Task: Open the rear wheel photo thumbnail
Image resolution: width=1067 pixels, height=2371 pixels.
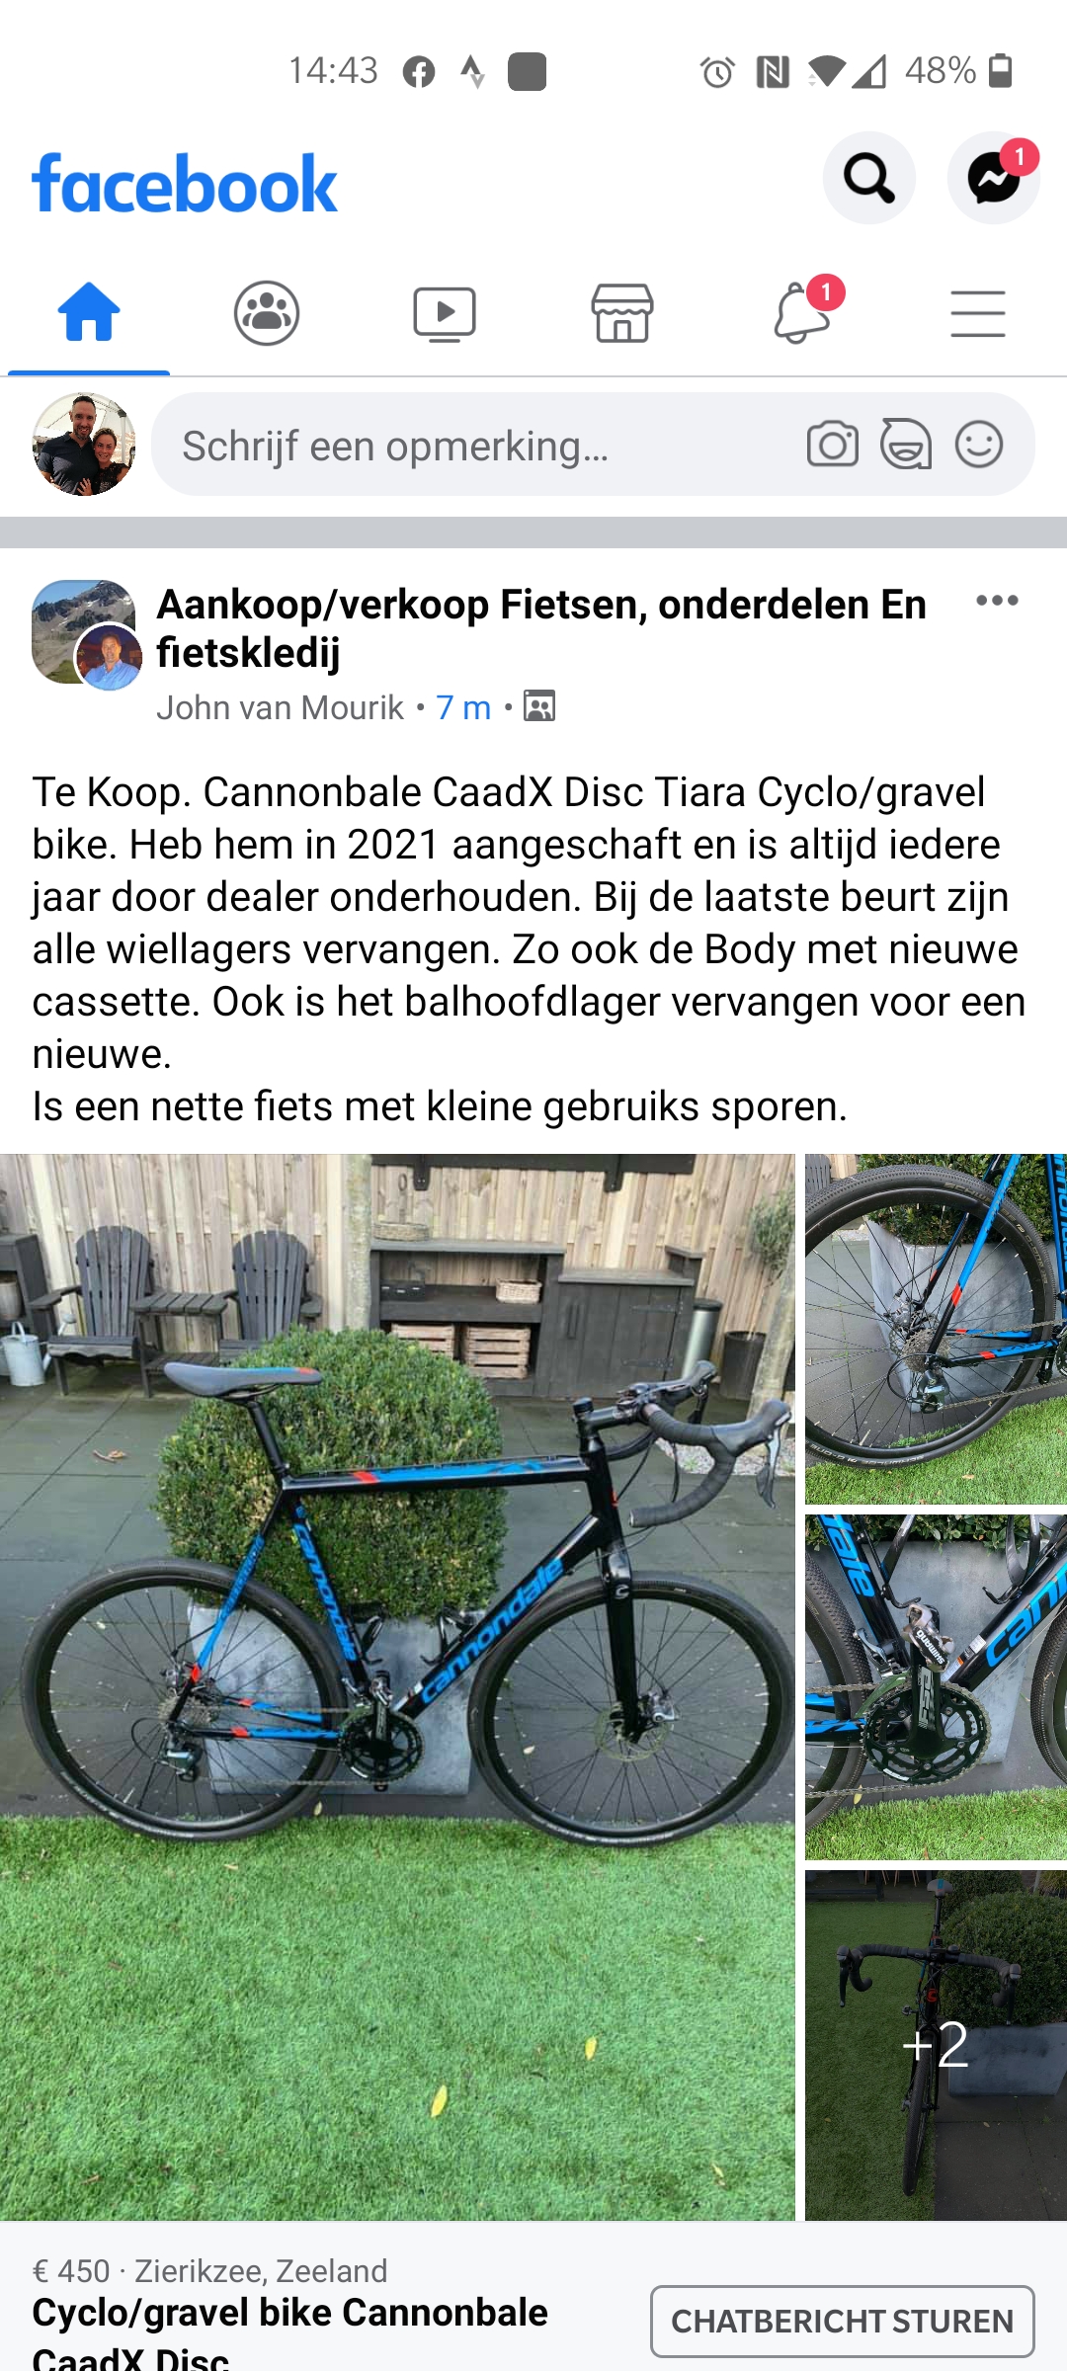Action: pyautogui.click(x=936, y=1329)
